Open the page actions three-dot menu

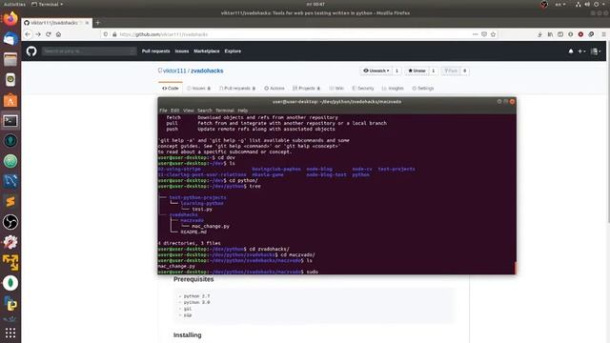coord(475,34)
